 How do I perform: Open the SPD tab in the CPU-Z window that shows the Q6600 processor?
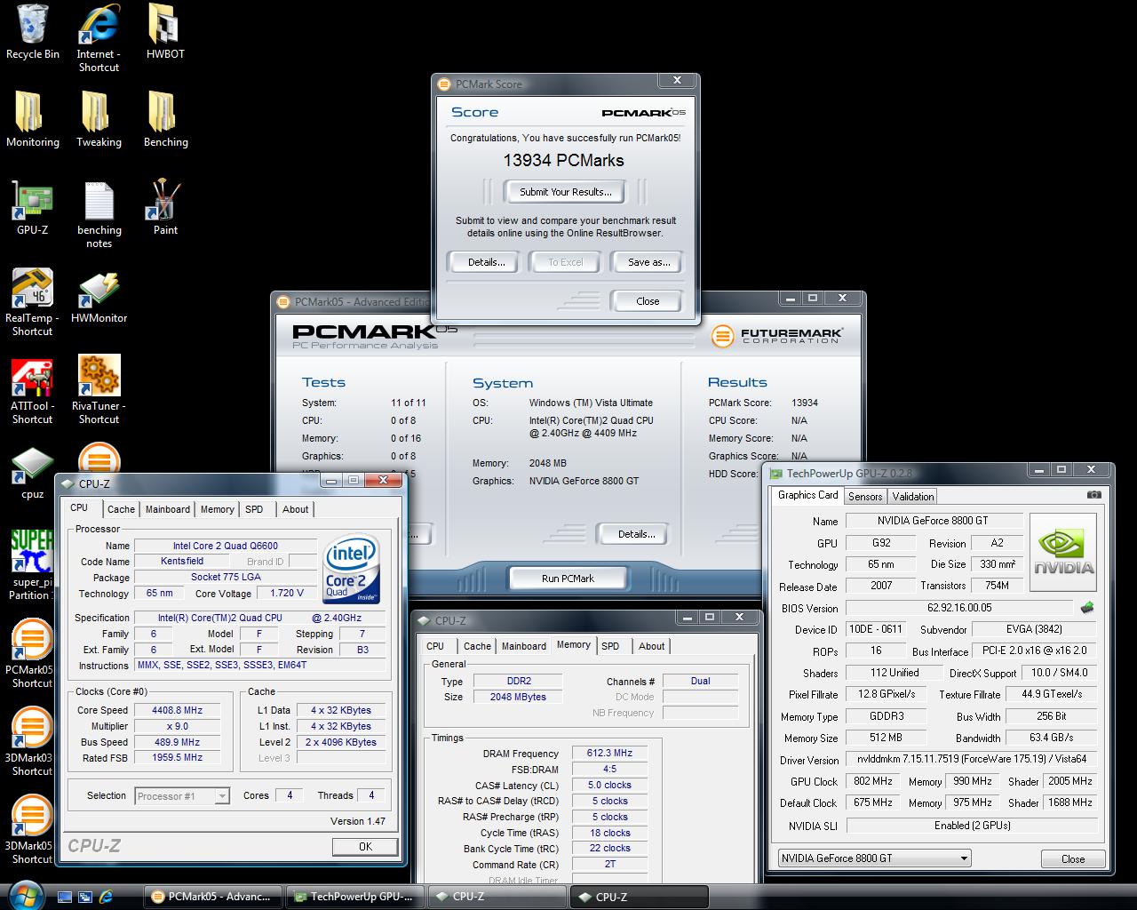254,509
